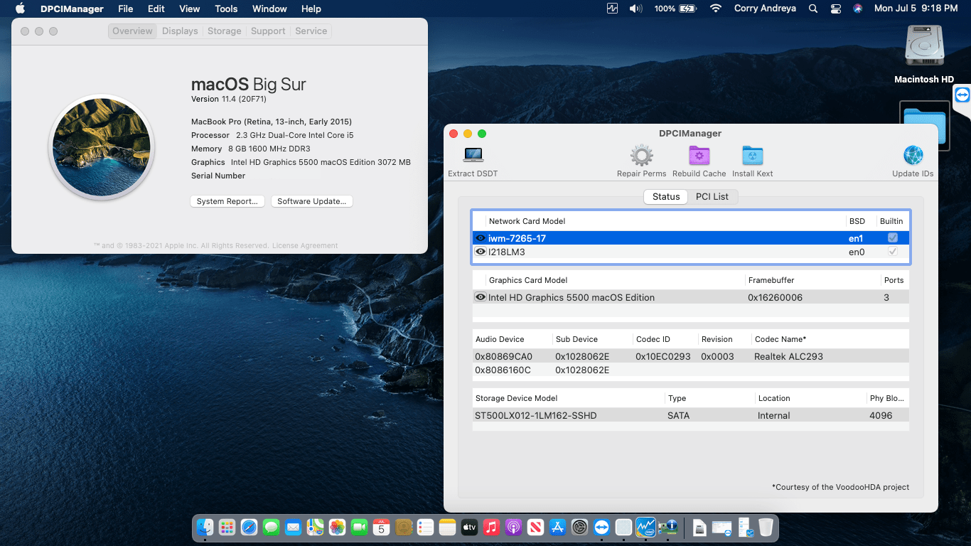Click the eye icon beside iwm-7265-17
971x546 pixels.
coord(481,238)
